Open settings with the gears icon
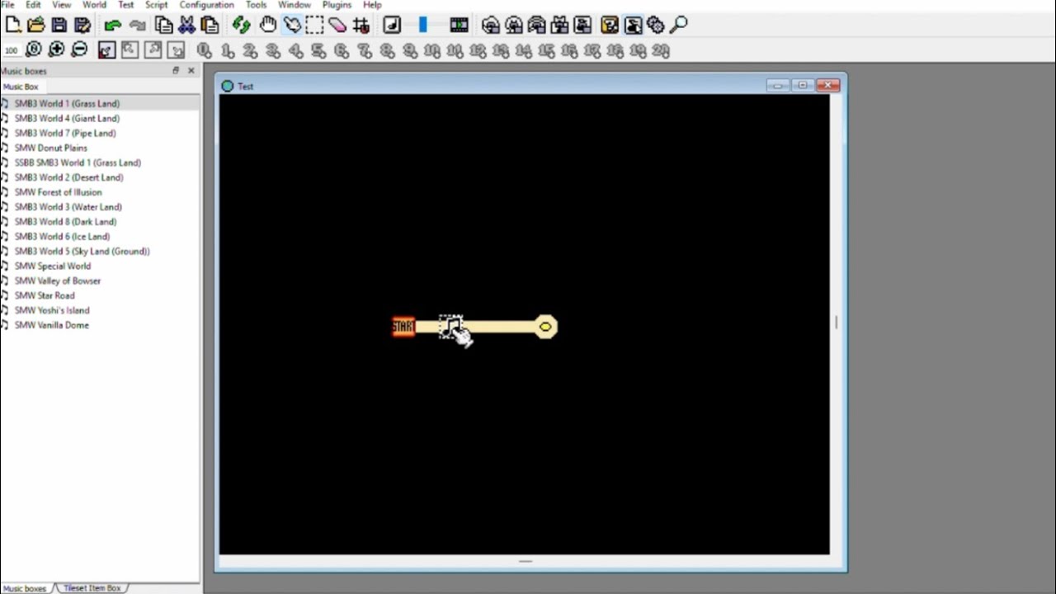 tap(656, 25)
